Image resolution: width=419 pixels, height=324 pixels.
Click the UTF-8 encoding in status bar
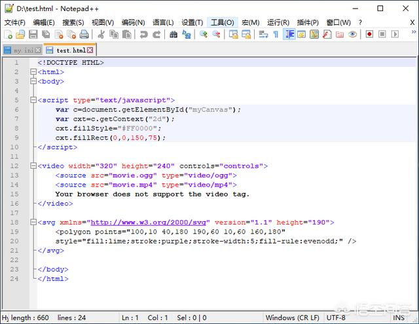tap(336, 317)
